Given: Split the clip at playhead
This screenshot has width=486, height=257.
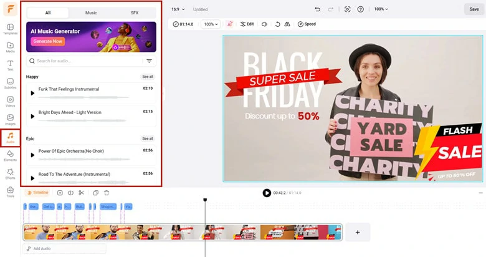Looking at the screenshot, I should 70,193.
